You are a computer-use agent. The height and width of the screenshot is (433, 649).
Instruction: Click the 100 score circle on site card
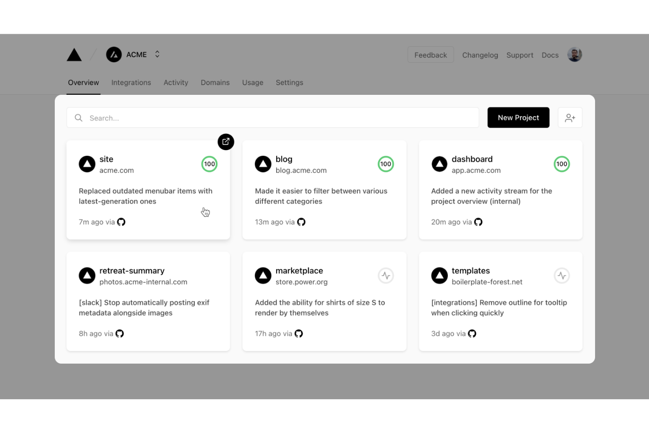click(x=209, y=164)
